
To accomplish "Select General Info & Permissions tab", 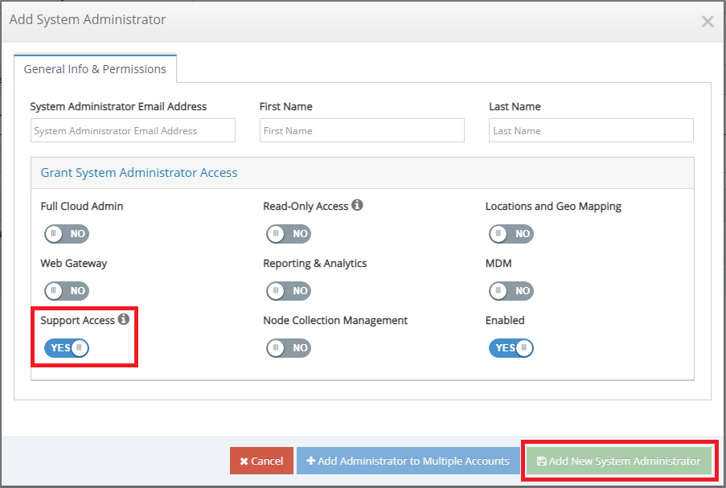I will (95, 69).
